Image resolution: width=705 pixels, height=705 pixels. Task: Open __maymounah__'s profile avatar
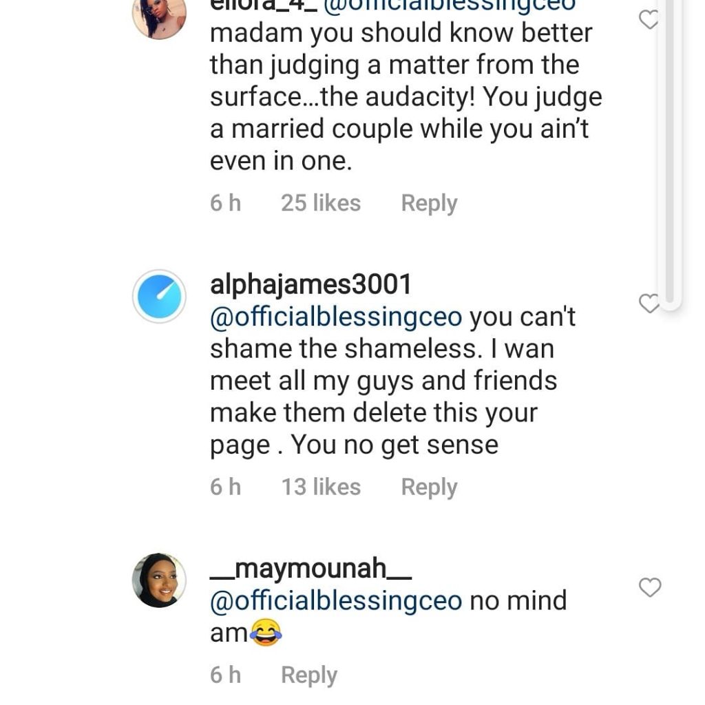(x=159, y=580)
